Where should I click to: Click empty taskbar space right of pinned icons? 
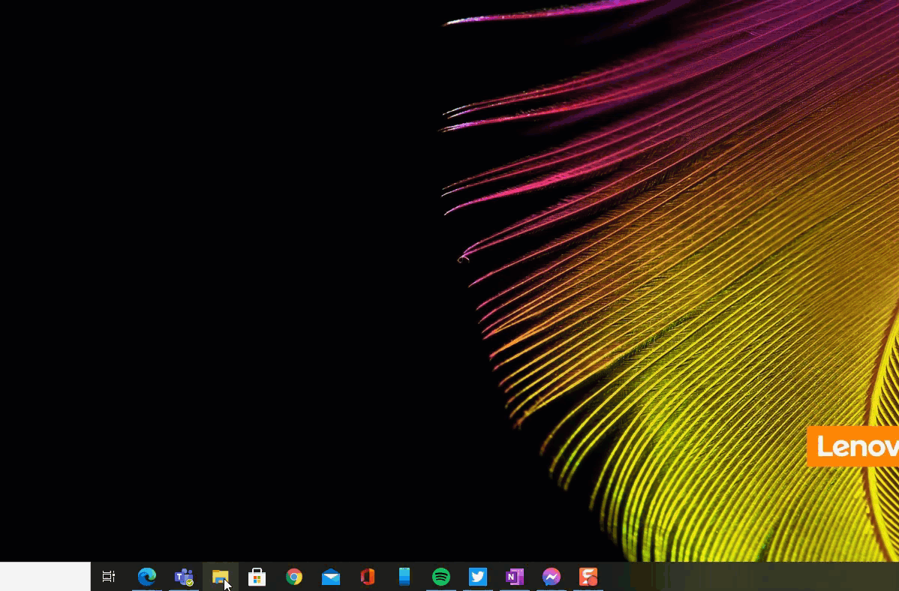click(x=750, y=577)
